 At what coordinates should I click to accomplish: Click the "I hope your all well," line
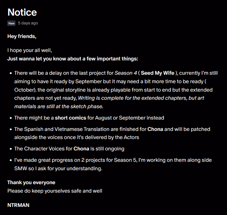point(30,50)
